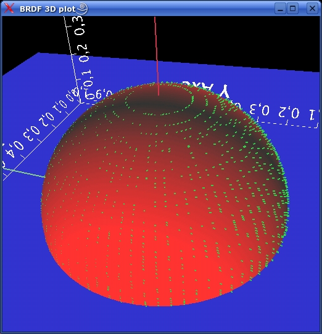Click the swirl icon beside the window title
The width and height of the screenshot is (322, 334).
(x=82, y=9)
